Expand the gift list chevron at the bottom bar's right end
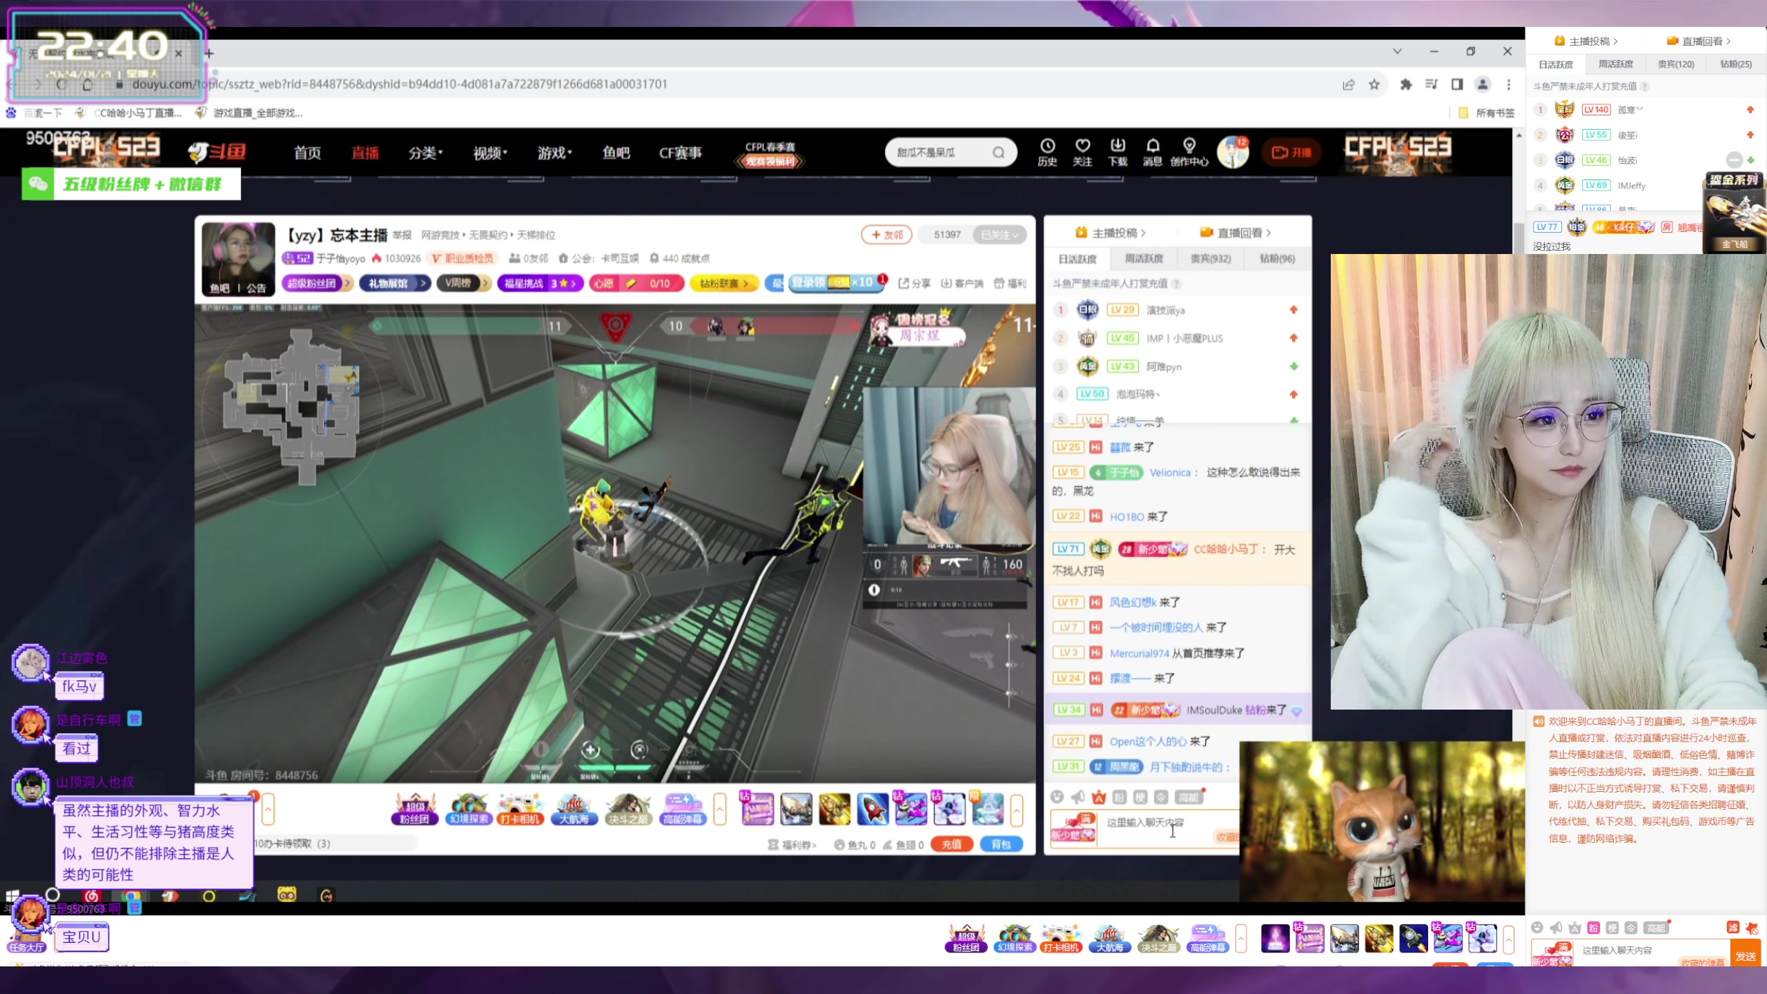This screenshot has width=1767, height=994. pos(1509,939)
